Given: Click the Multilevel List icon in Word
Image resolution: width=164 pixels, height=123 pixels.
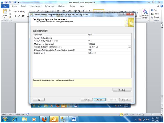Looking at the screenshot, I should 69,11.
